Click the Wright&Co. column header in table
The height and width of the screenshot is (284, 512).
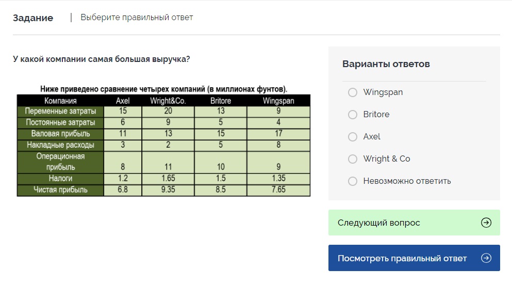(168, 101)
